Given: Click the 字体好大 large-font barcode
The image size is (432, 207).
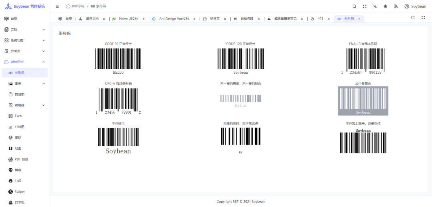Looking at the screenshot, I should tap(118, 141).
